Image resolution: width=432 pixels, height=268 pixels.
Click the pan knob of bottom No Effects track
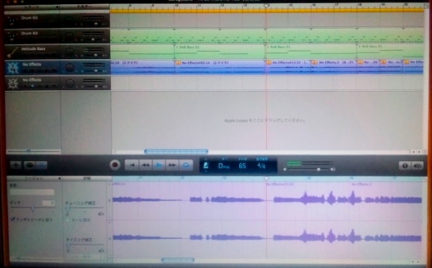pos(70,83)
